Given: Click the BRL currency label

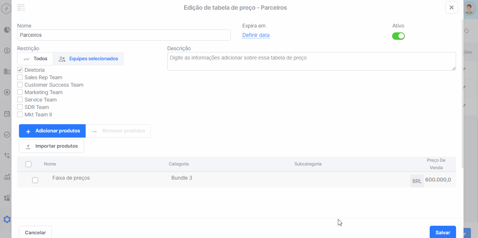Looking at the screenshot, I should (x=417, y=181).
